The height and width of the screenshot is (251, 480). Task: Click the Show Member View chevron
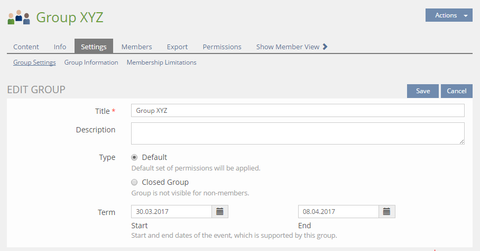point(325,47)
